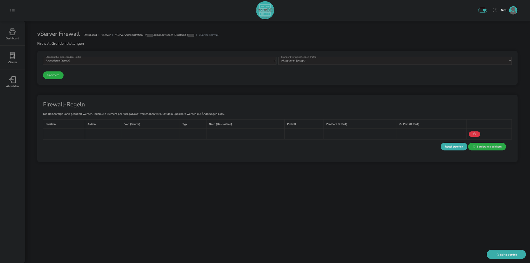This screenshot has width=530, height=263.
Task: Open the left 'Standard für eingehenden Traffic' dropdown
Action: 160,61
